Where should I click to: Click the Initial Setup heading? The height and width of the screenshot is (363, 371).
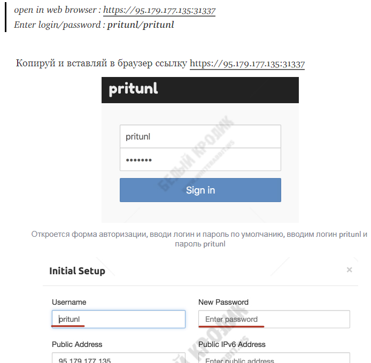tap(77, 271)
